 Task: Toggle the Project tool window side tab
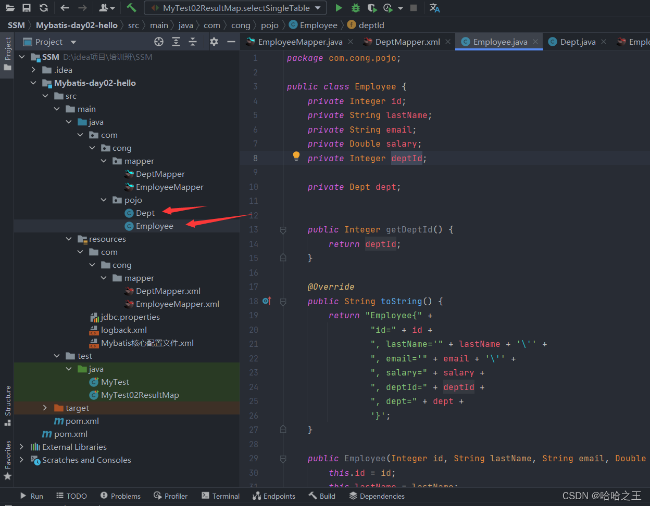click(x=7, y=54)
